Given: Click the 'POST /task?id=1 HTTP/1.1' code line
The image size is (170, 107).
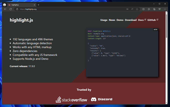Looking at the screenshot, I should [x=99, y=31].
